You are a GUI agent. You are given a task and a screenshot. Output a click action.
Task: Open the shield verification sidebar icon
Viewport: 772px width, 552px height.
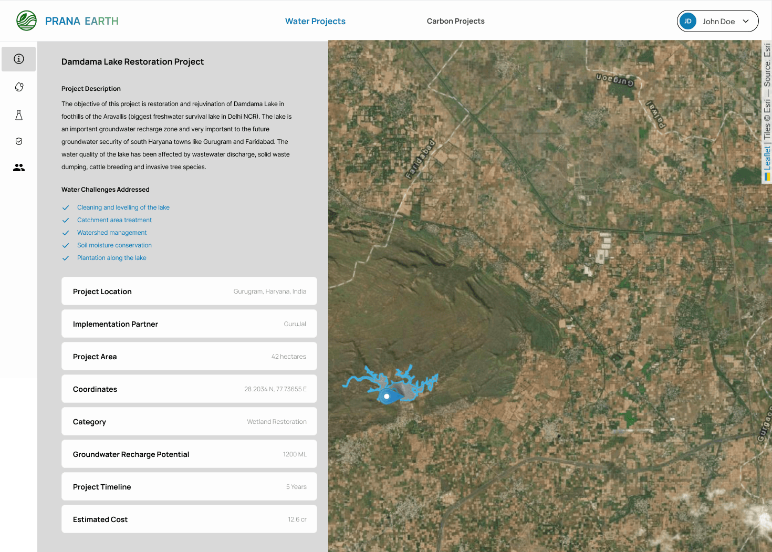click(x=19, y=141)
